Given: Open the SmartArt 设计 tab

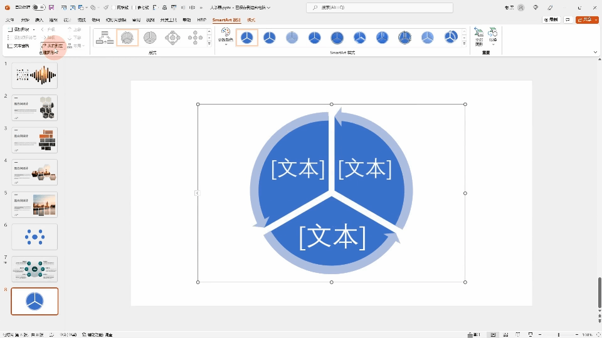Looking at the screenshot, I should click(x=226, y=20).
